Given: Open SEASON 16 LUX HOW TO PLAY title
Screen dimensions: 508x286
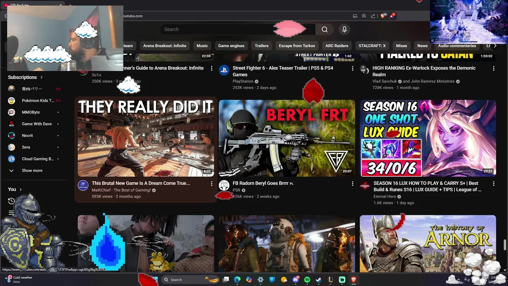Looking at the screenshot, I should (x=427, y=186).
